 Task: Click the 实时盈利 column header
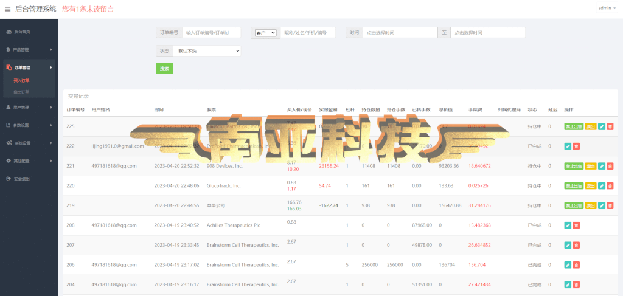328,109
